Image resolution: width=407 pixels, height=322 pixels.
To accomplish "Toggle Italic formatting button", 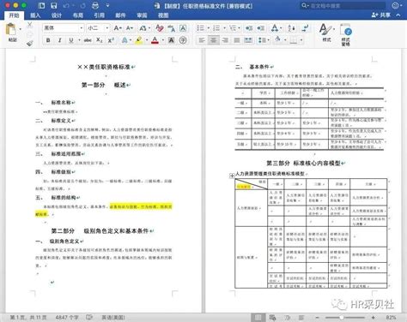I will (x=59, y=40).
